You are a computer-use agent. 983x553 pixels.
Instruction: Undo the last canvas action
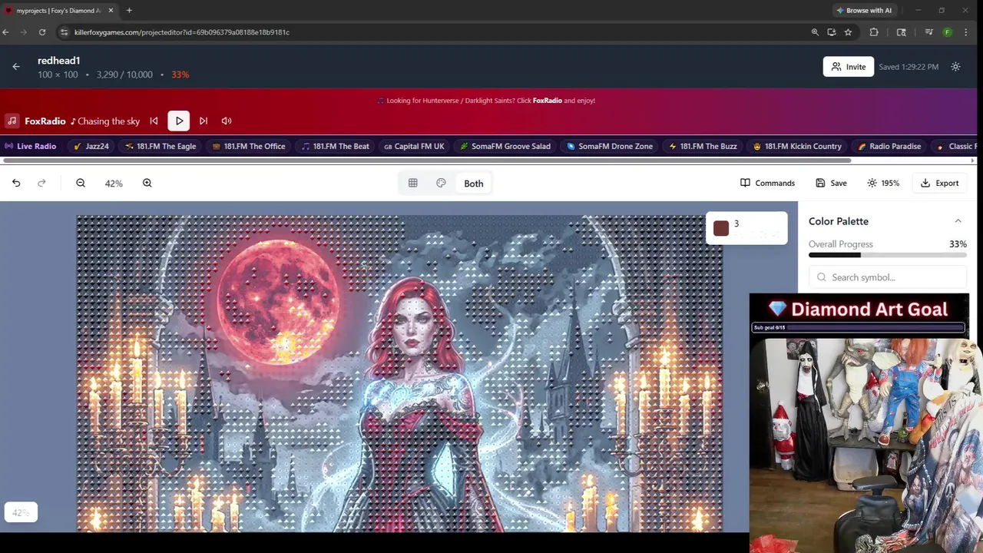pyautogui.click(x=16, y=183)
